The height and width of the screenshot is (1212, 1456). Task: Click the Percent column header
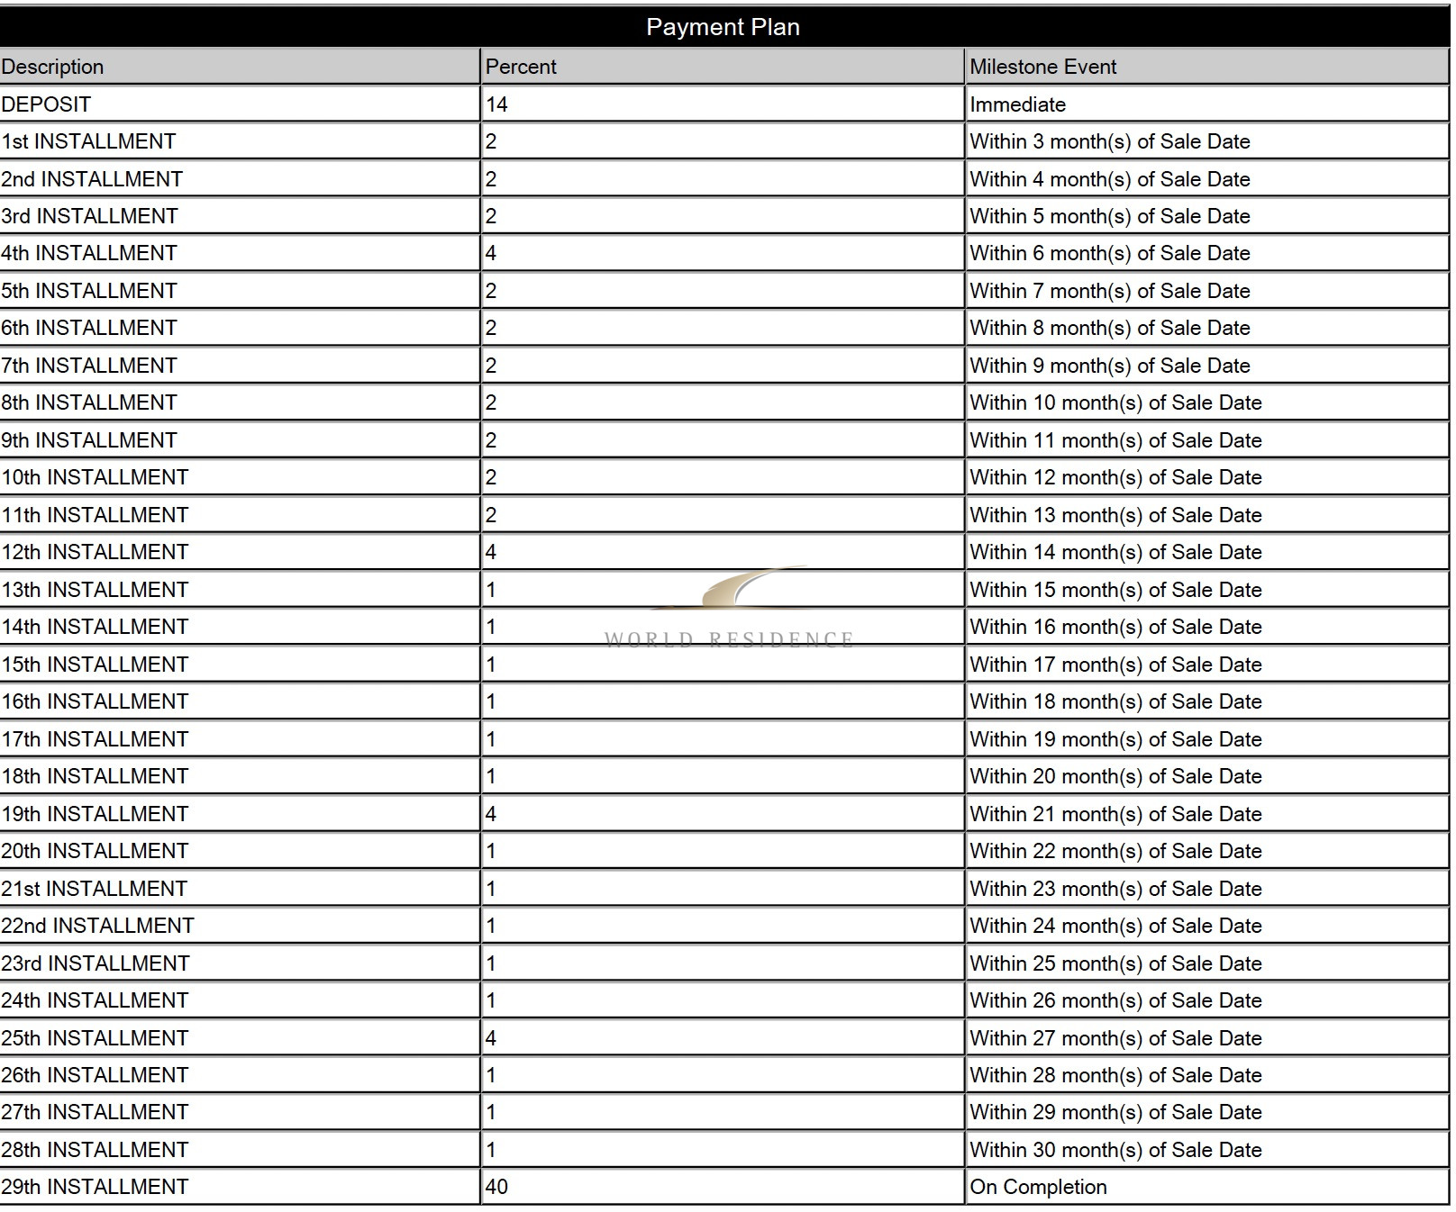(x=723, y=67)
